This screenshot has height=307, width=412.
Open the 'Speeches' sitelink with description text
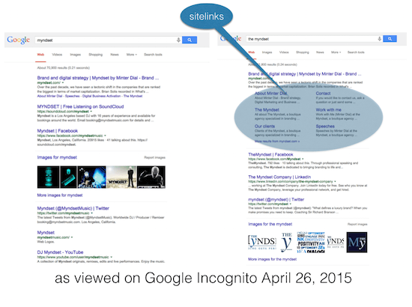point(325,127)
